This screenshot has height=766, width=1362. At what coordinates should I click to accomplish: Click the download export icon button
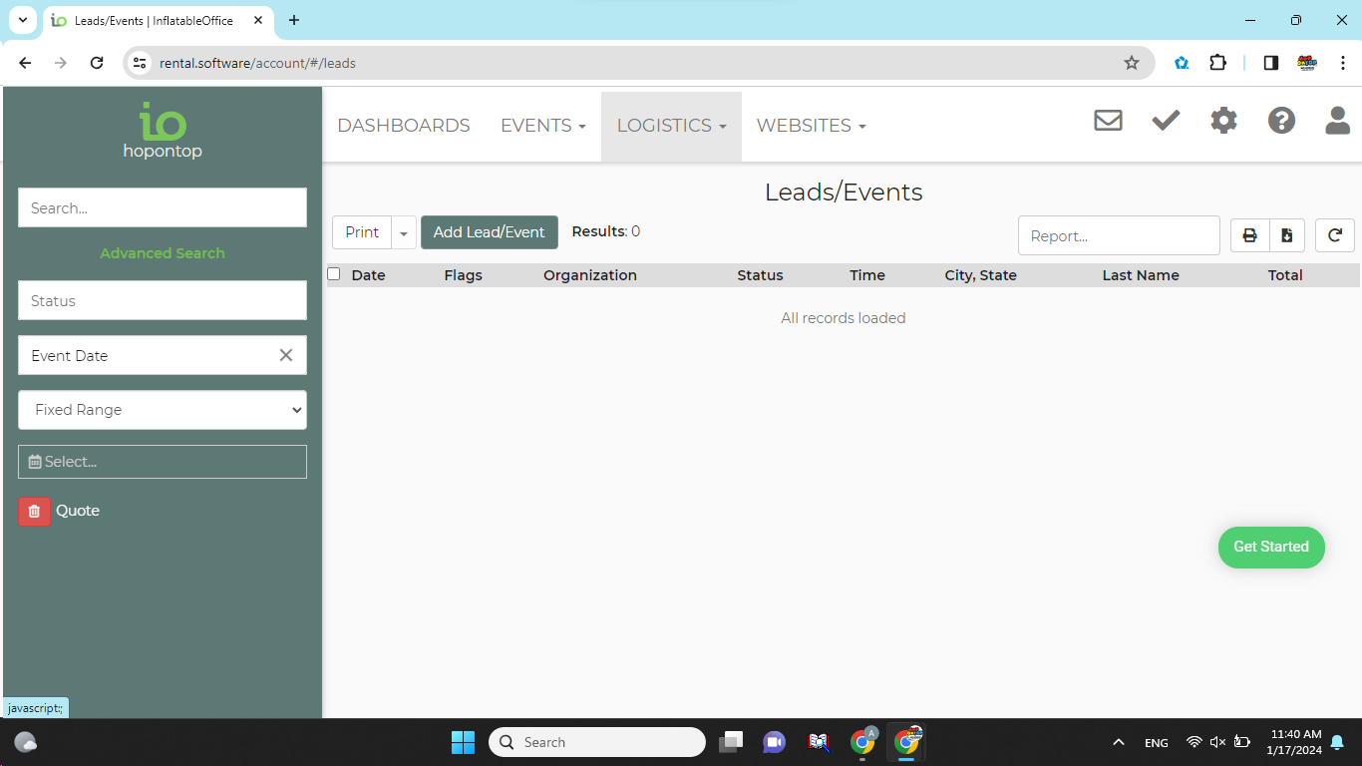coord(1287,235)
